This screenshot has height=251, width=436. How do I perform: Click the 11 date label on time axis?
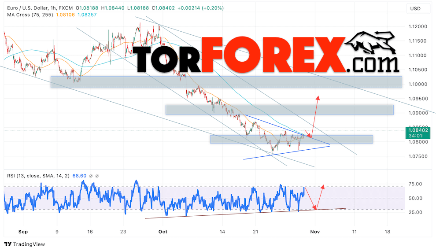coord(354,232)
